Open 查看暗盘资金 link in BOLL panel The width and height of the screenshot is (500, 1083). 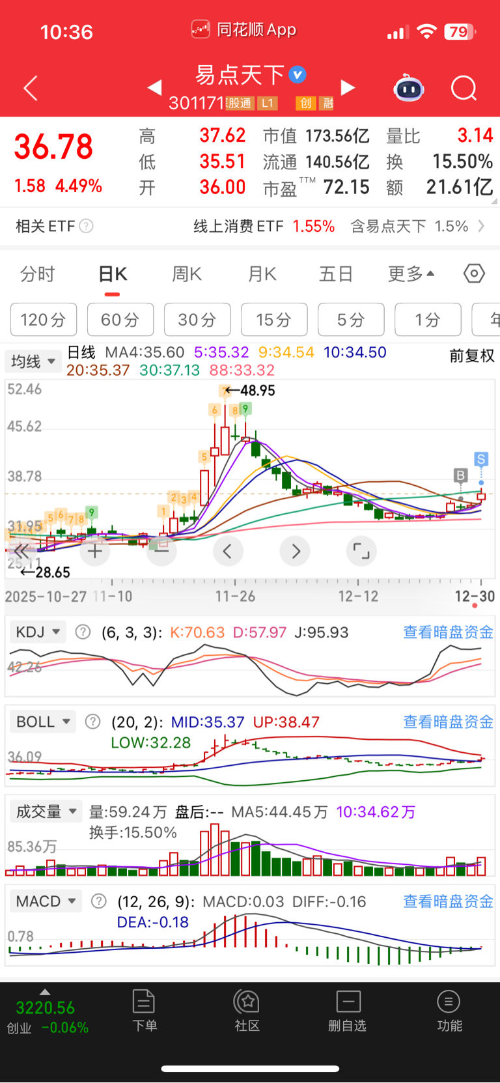point(448,722)
